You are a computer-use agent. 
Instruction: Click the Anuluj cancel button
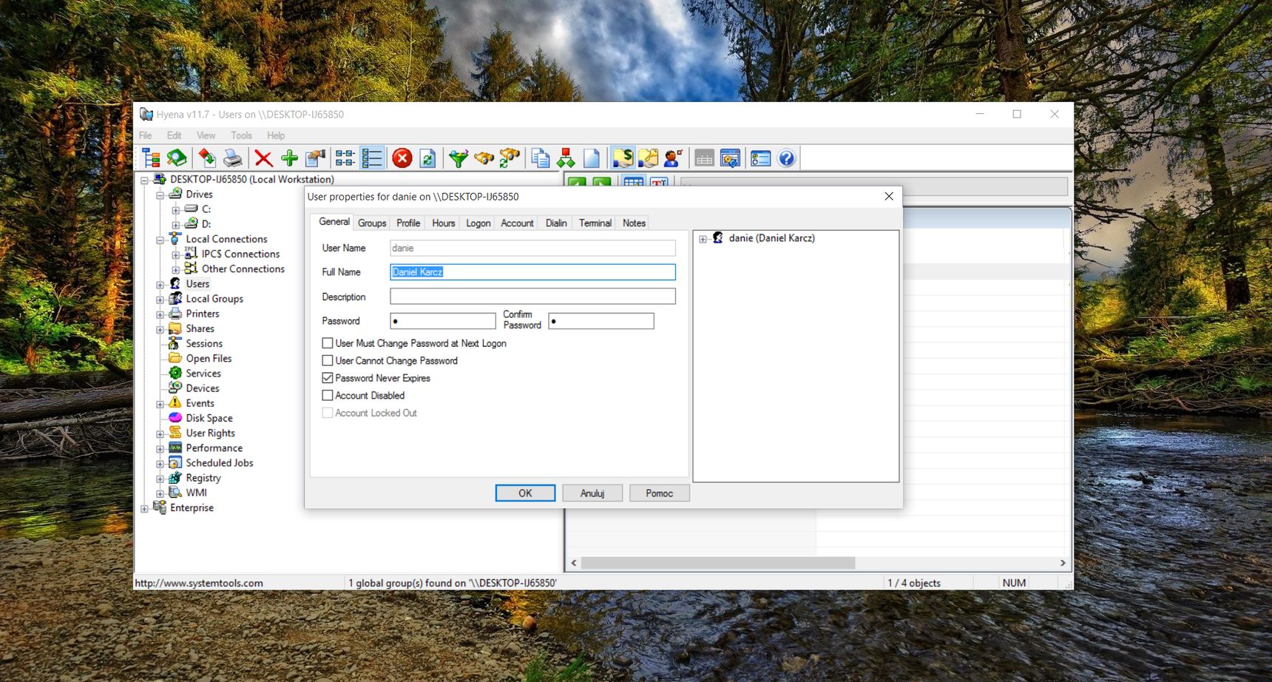[x=592, y=493]
